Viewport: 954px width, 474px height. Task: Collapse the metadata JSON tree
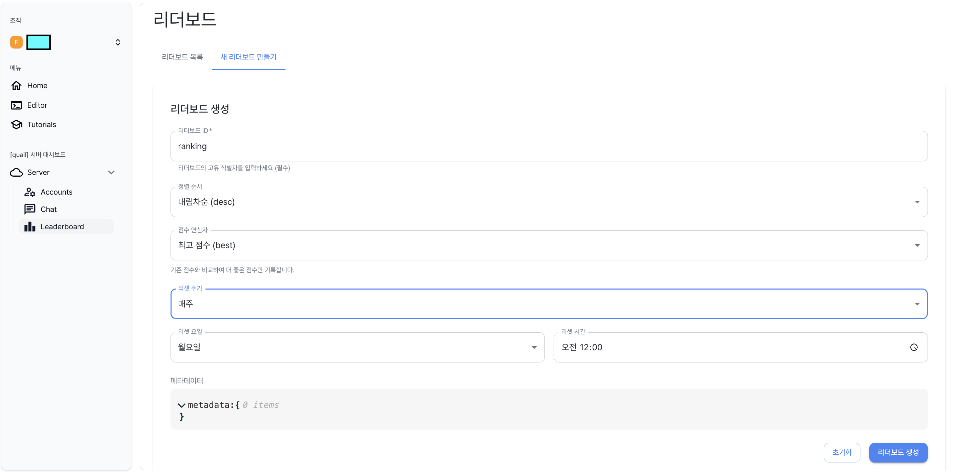coord(181,405)
